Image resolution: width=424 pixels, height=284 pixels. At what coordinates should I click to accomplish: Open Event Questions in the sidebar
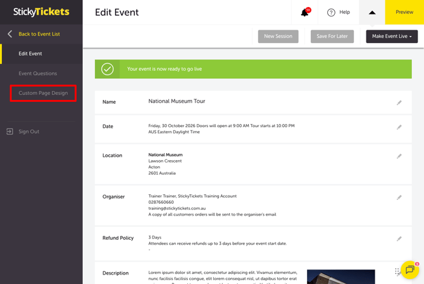point(37,73)
